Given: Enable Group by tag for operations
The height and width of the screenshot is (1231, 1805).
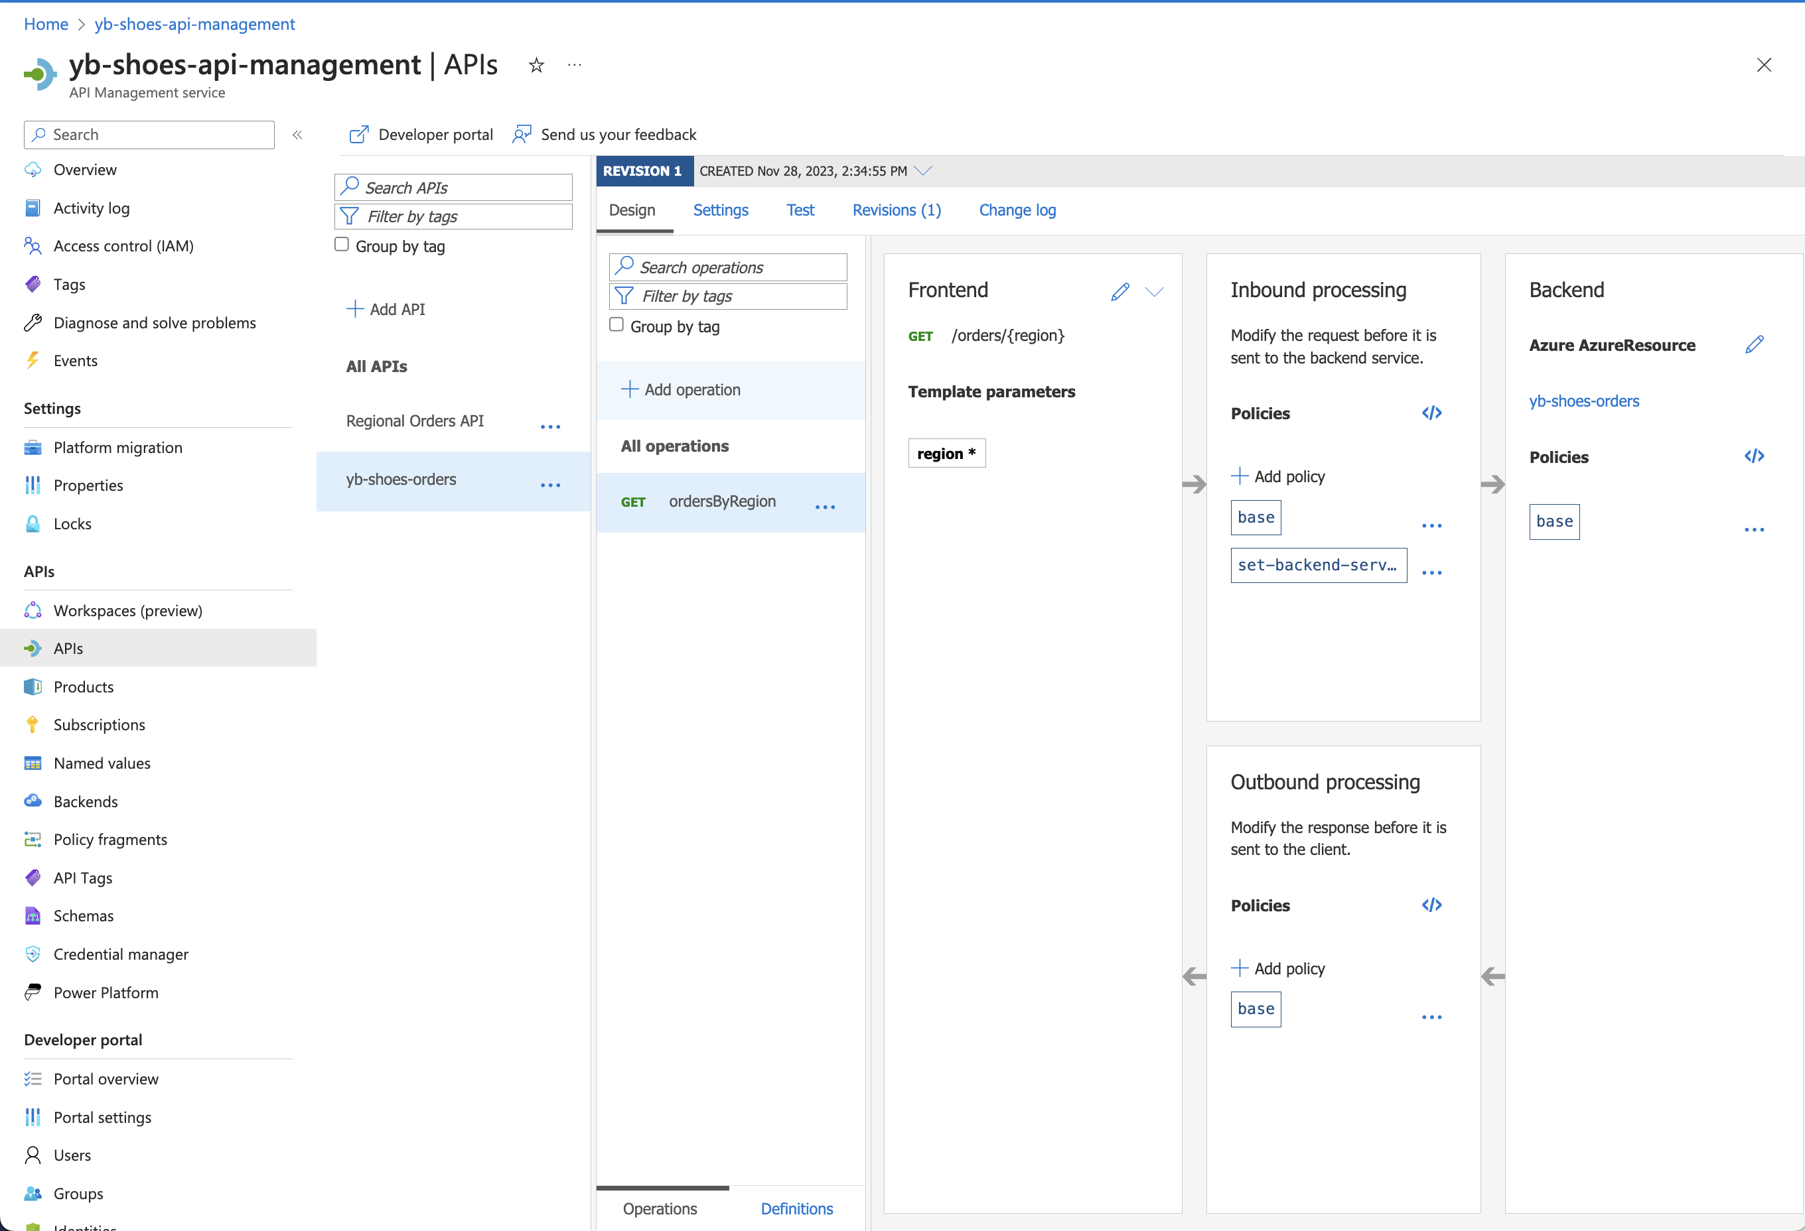Looking at the screenshot, I should (616, 324).
